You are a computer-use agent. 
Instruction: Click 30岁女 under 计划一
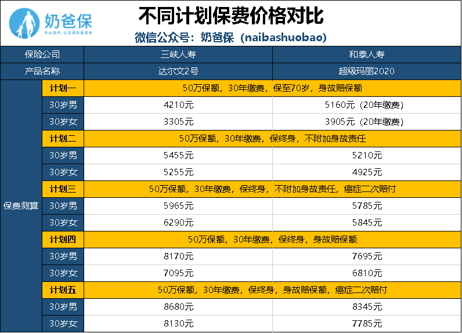pyautogui.click(x=63, y=122)
